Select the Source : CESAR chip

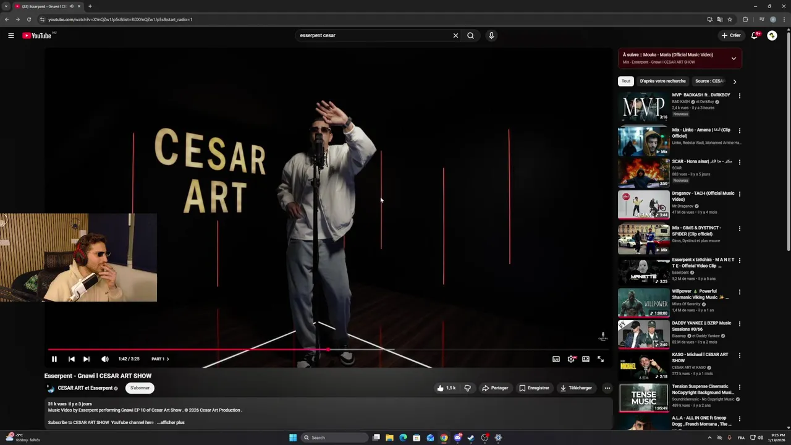[709, 81]
